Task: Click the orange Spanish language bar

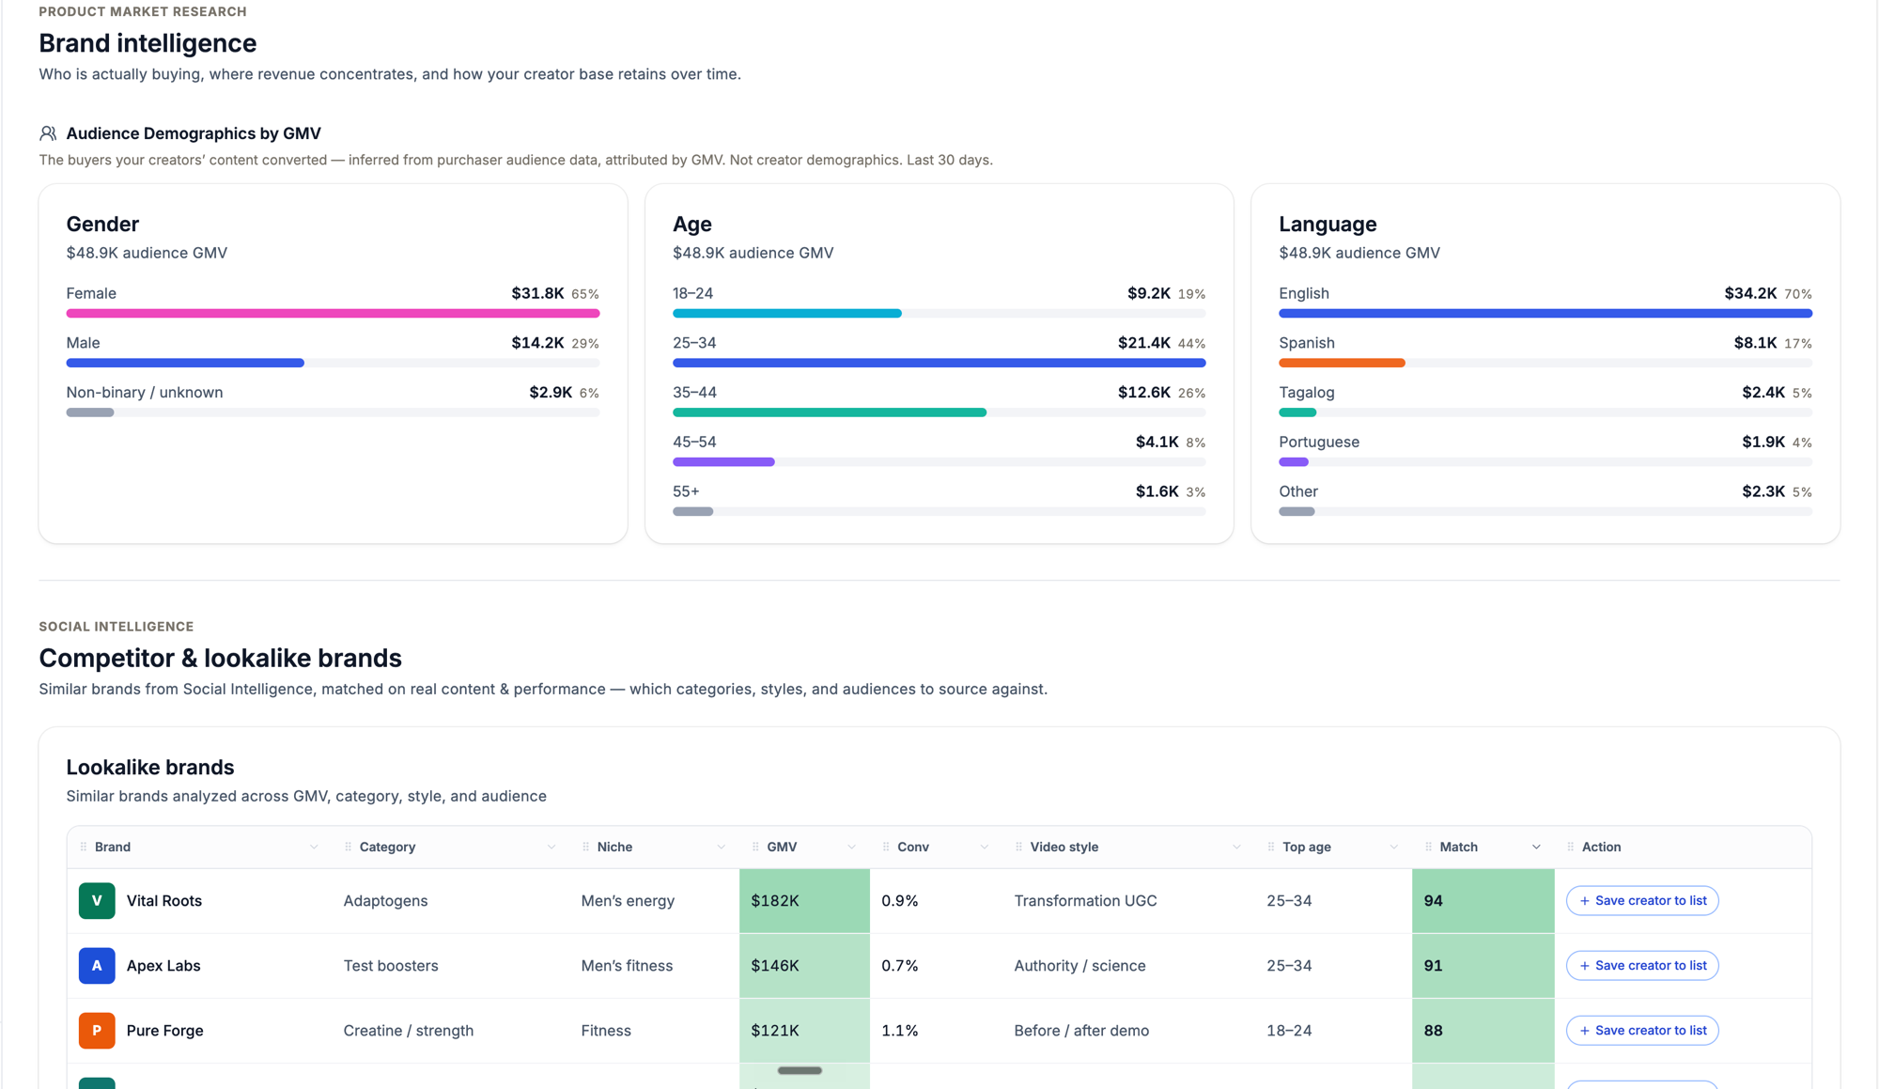Action: pyautogui.click(x=1342, y=363)
